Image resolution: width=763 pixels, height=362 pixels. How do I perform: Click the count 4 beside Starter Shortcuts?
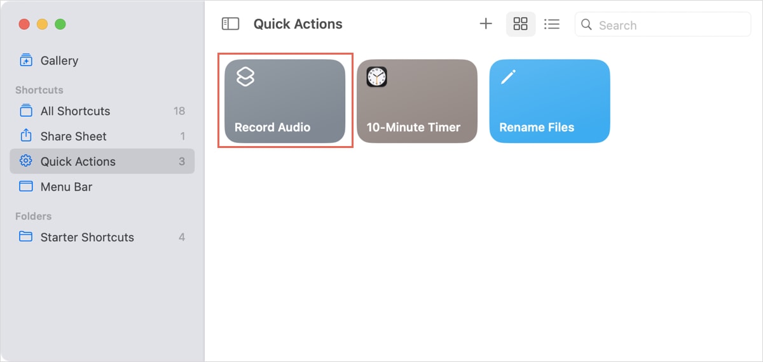click(182, 237)
